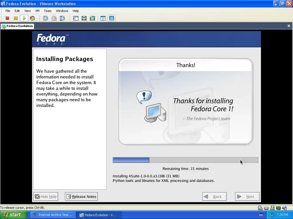Open the Snapshot Manager wrench-clock icon

pyautogui.click(x=62, y=18)
